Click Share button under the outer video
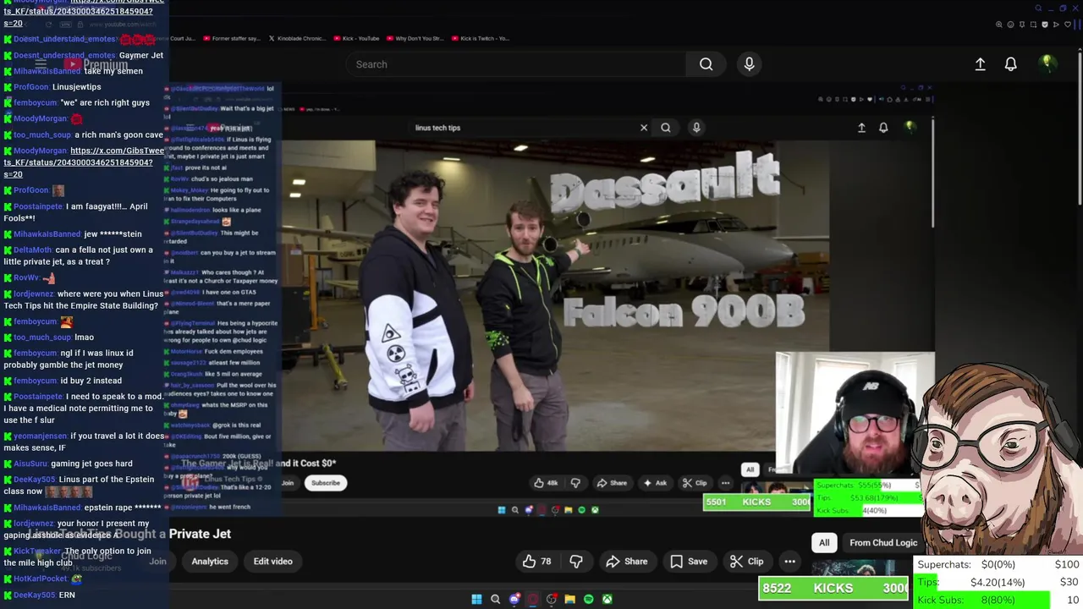Screen dimensions: 1083x609 (627, 561)
